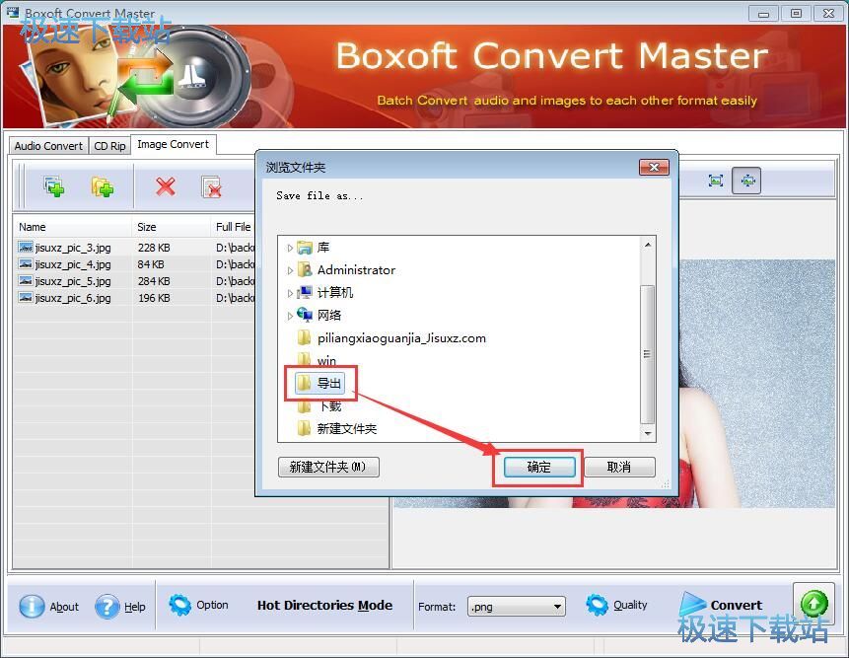Click the 取消 button

coord(619,467)
